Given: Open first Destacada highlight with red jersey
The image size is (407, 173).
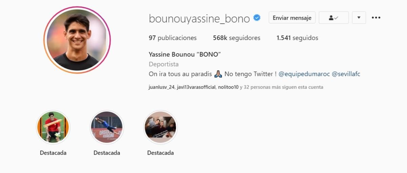Looking at the screenshot, I should [53, 127].
